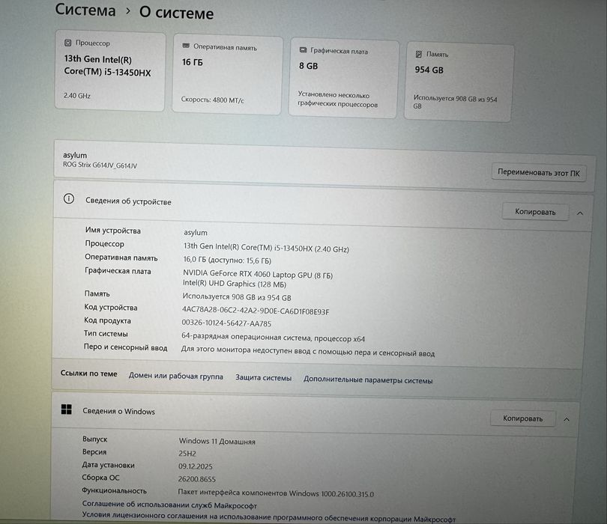Open the Память 954 GB storage card

pos(459,82)
